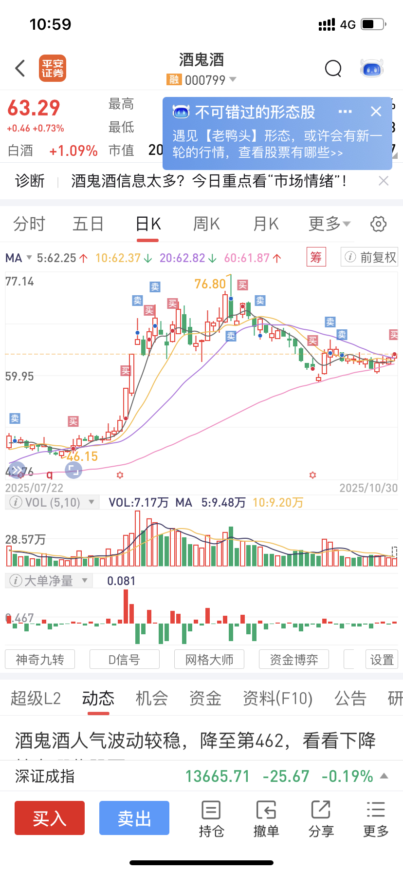Open the search magnifier icon
Viewport: 403px width, 873px height.
[x=333, y=69]
